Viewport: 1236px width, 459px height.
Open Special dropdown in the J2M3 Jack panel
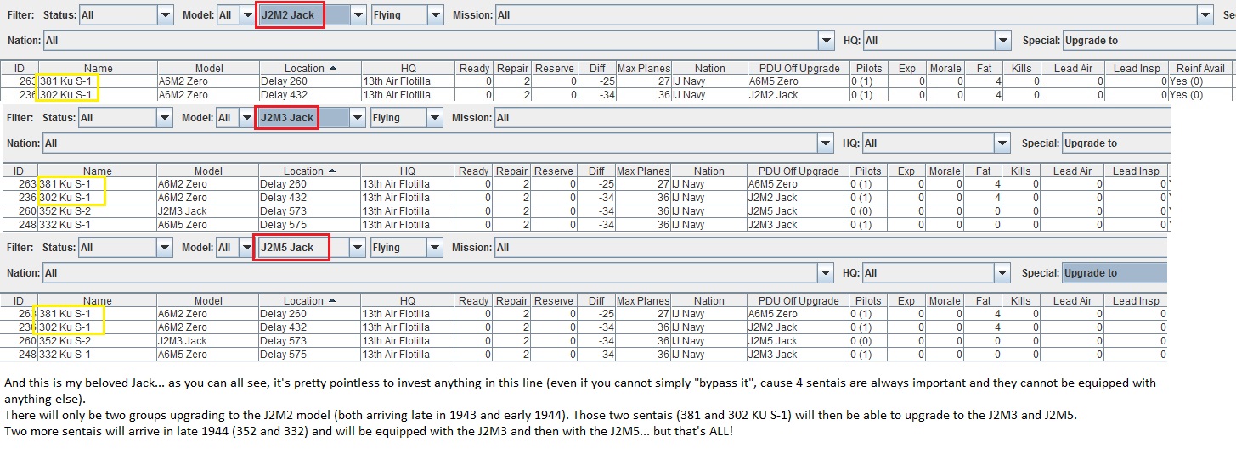tap(1116, 143)
